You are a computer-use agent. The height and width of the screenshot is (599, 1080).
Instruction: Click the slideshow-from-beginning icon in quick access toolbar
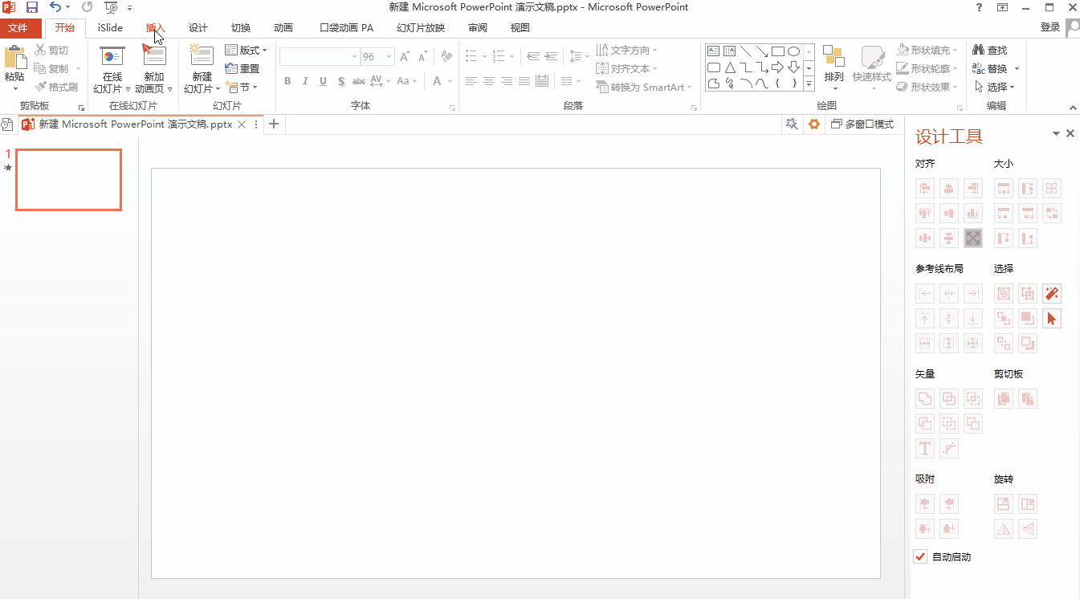tap(111, 7)
